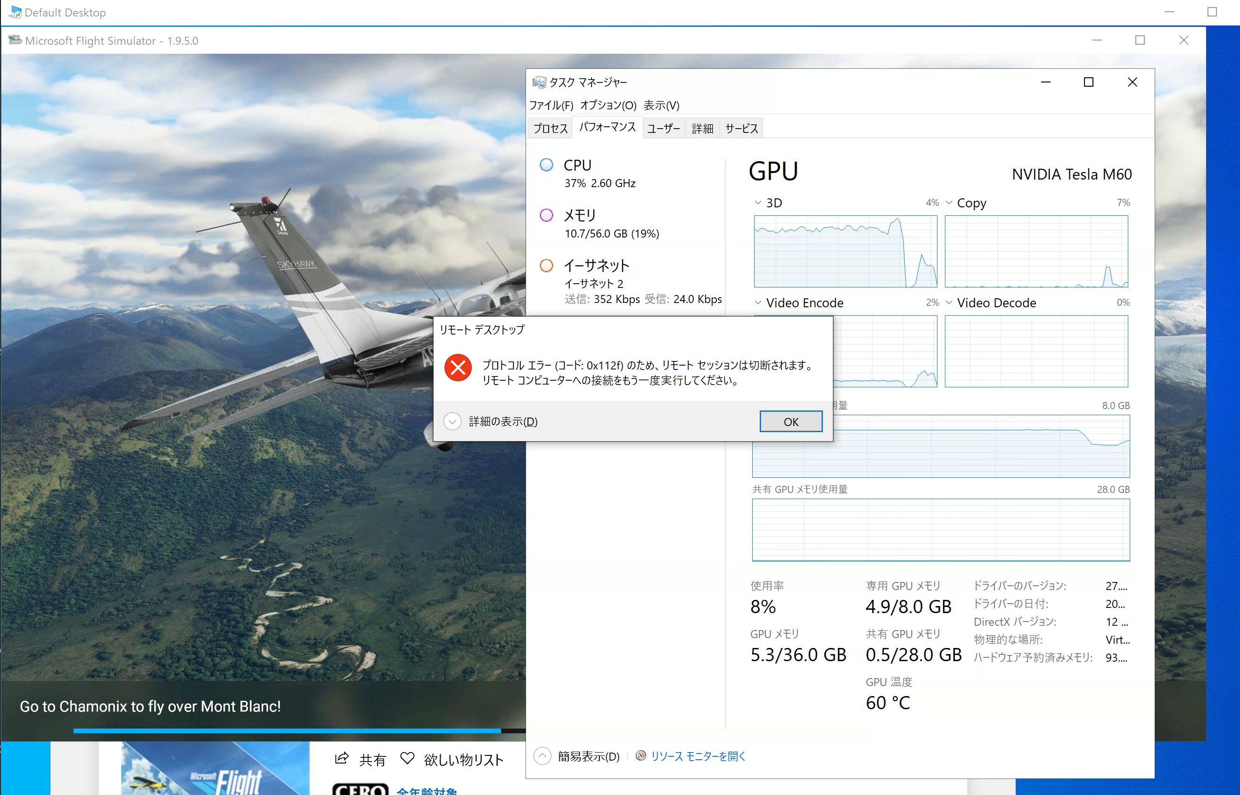Click the share arrow icon
The width and height of the screenshot is (1240, 795).
[x=341, y=758]
